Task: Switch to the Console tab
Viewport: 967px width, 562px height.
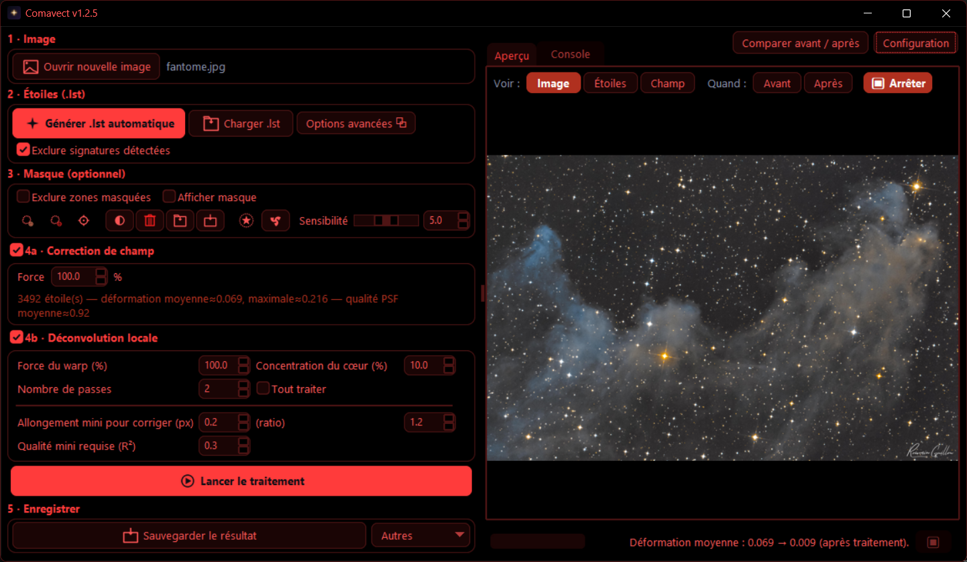Action: point(570,54)
